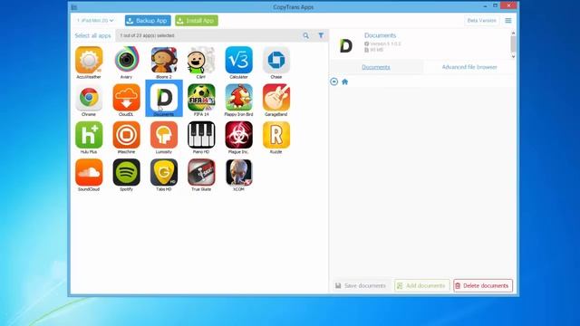Go to home folder icon
This screenshot has height=326, width=580.
point(344,81)
